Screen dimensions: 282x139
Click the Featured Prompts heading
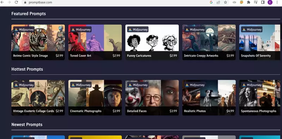pos(29,14)
